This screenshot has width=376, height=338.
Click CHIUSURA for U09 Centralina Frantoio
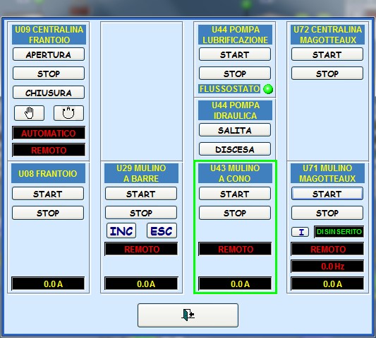[49, 93]
